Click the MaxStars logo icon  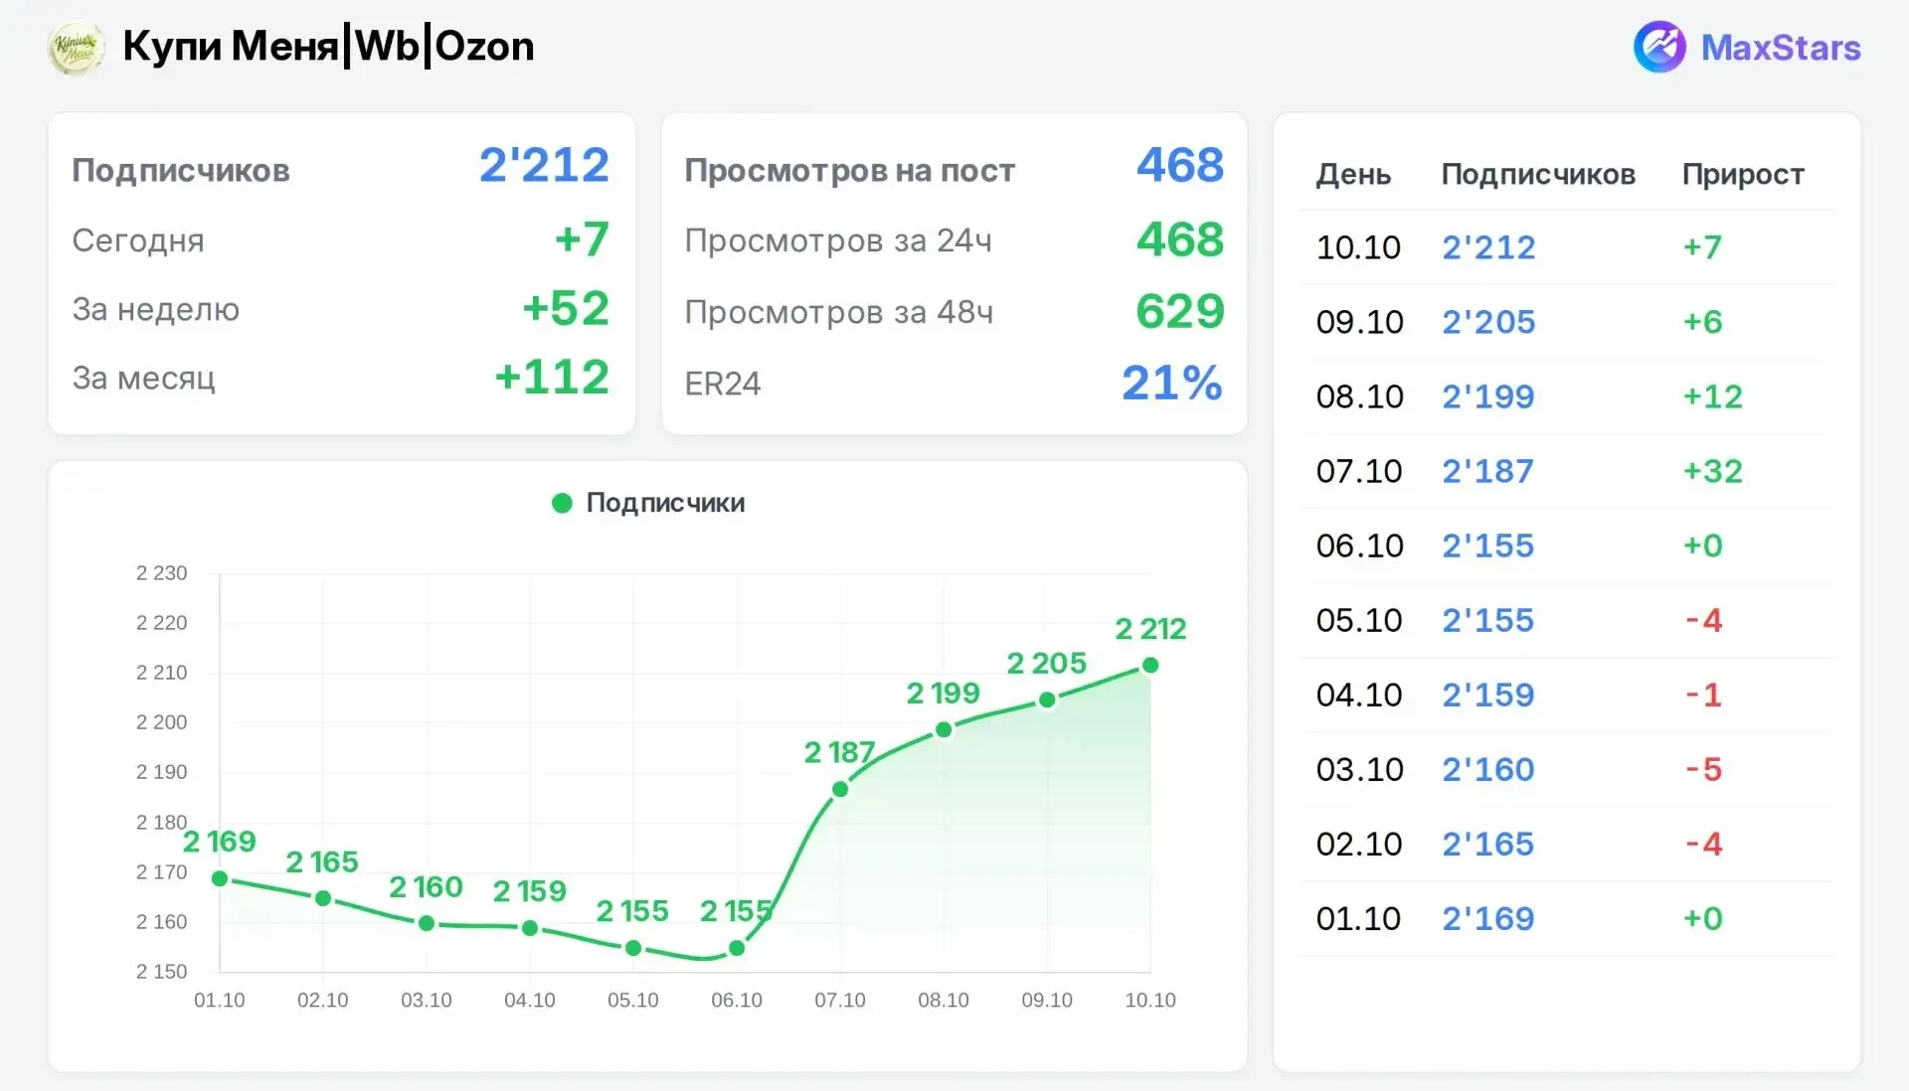(x=1659, y=47)
